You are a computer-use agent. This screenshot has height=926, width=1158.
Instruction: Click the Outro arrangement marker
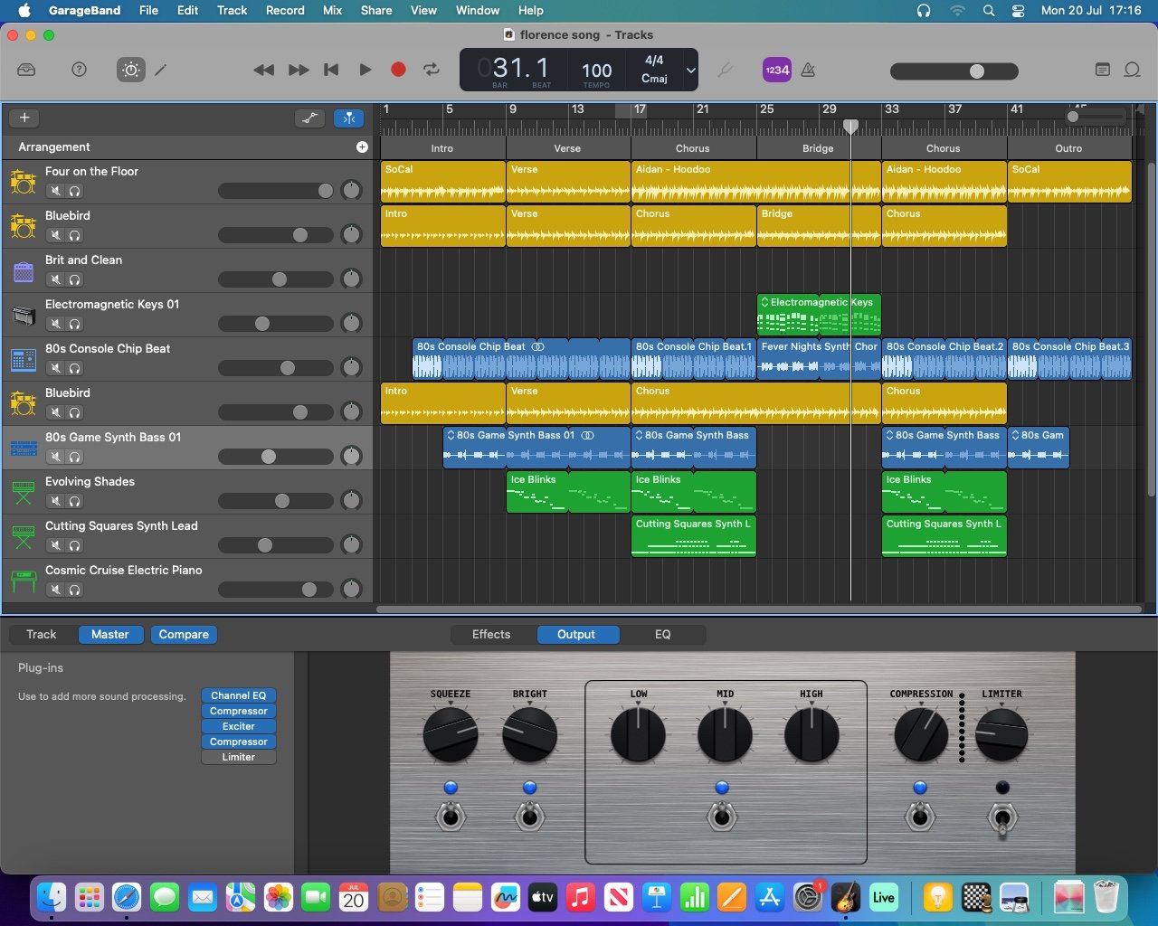tap(1068, 148)
